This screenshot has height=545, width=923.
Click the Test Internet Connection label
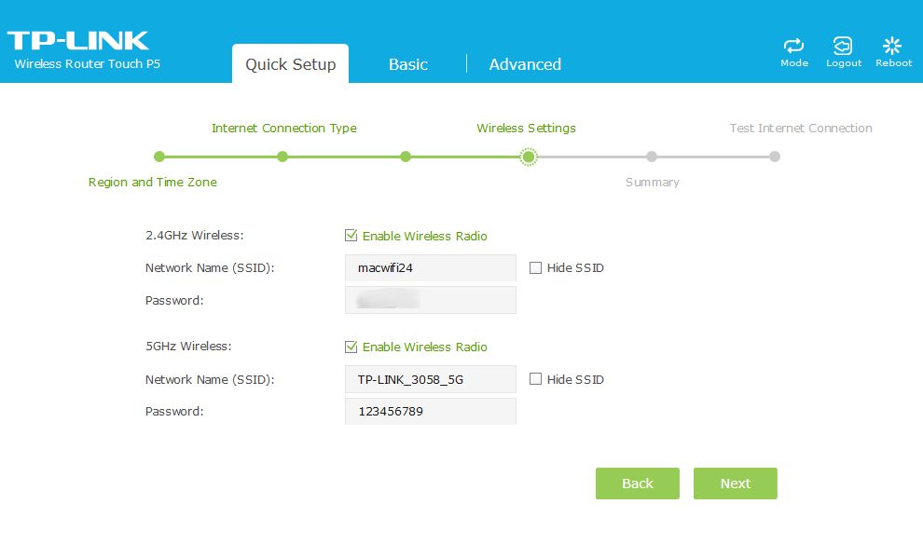pos(801,129)
